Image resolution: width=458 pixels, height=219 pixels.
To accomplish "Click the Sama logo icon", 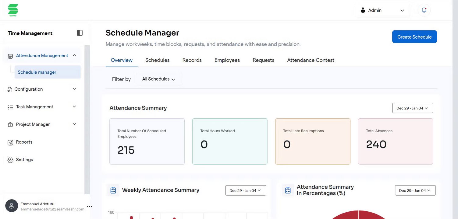I will pyautogui.click(x=13, y=10).
